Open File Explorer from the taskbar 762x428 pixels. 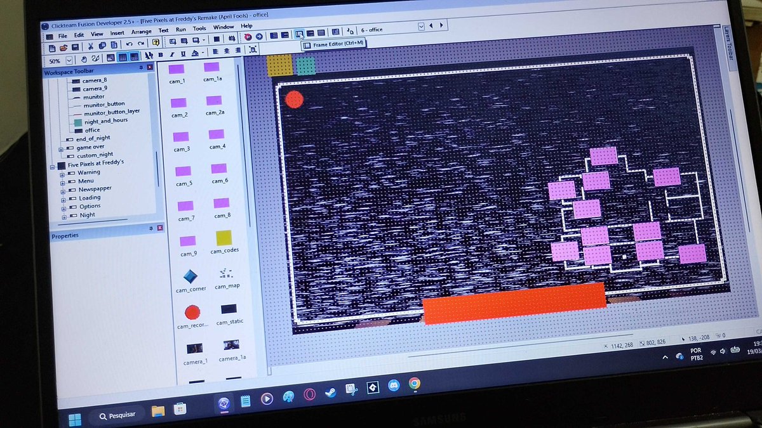[x=158, y=411]
